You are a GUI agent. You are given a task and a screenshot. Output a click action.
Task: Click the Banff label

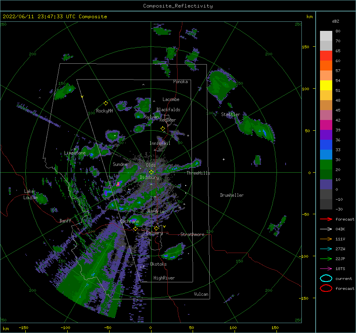pos(65,221)
